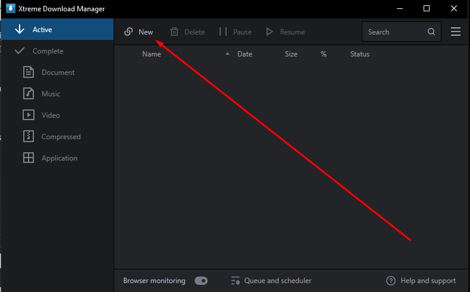Click the Active downloads arrow icon
Viewport: 470px width, 292px height.
[20, 29]
